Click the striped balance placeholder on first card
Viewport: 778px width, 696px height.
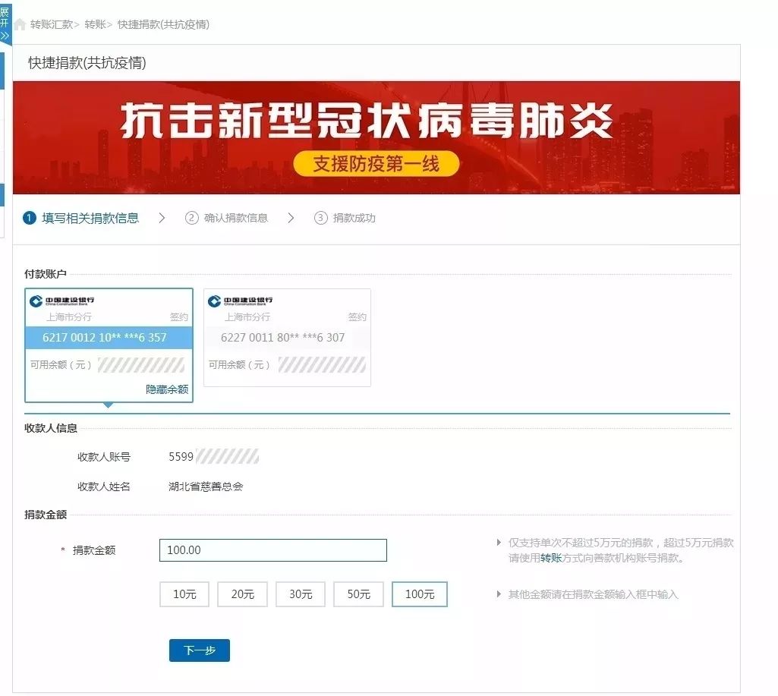140,366
